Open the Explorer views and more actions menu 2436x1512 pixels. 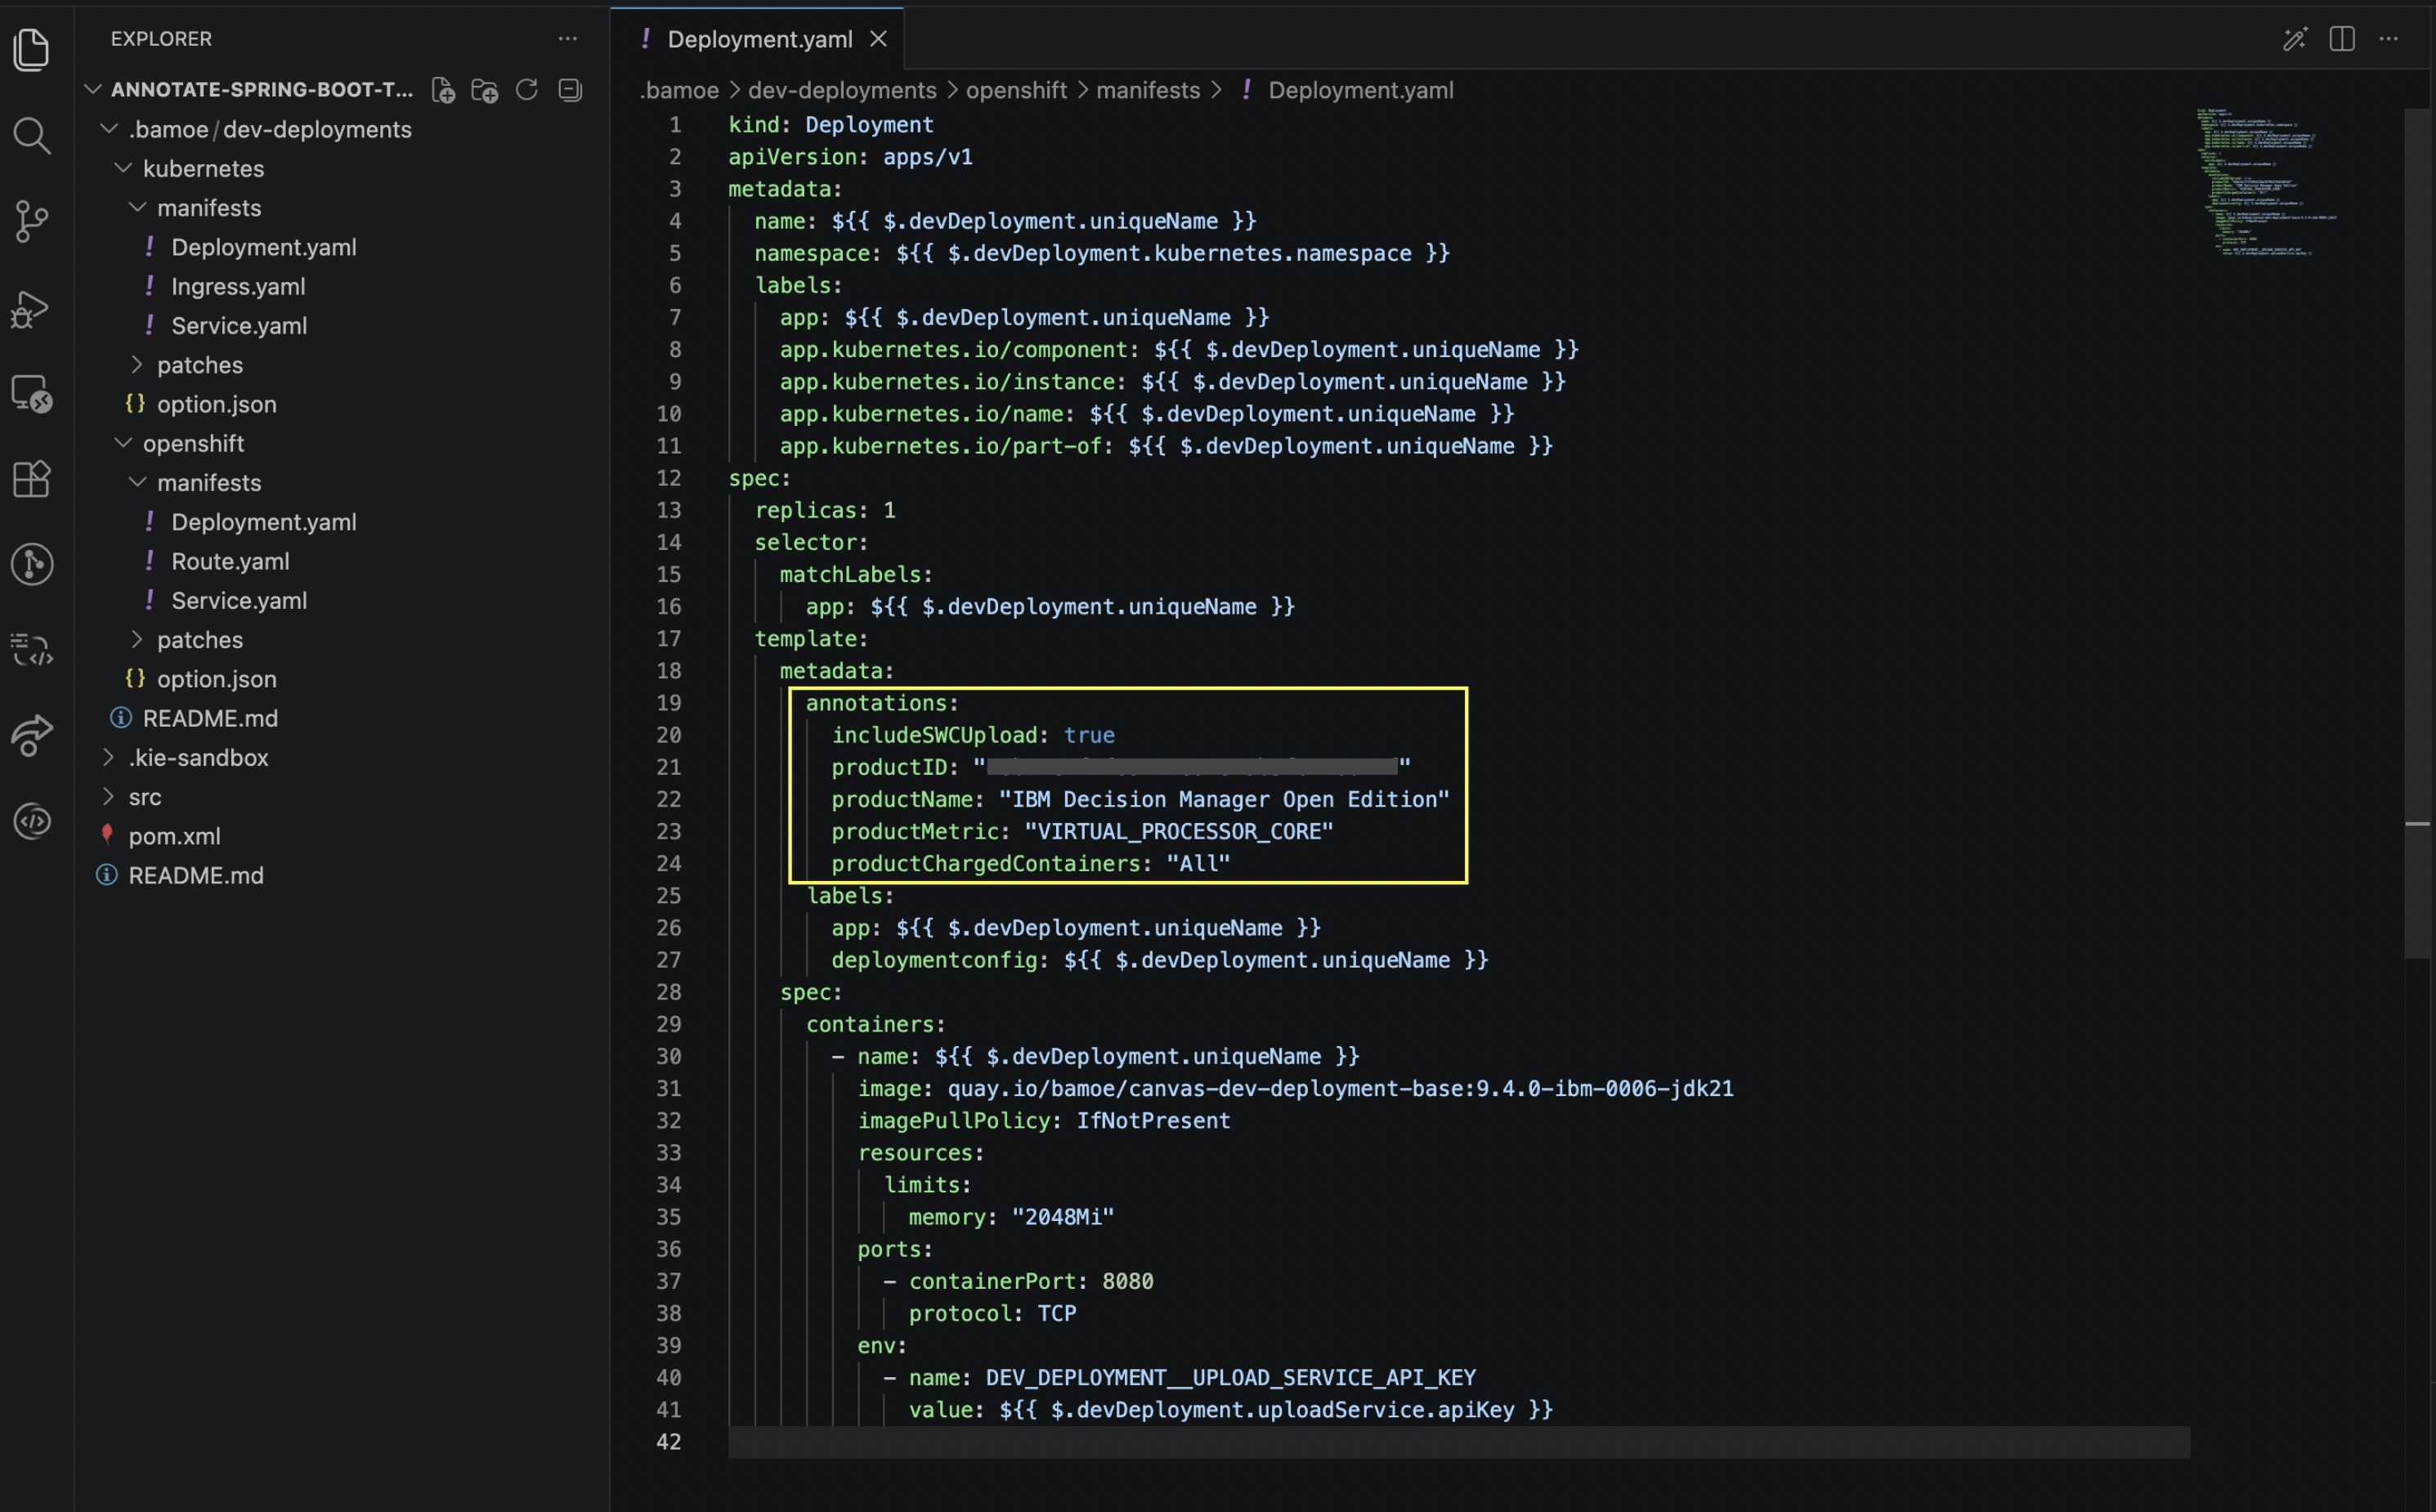tap(567, 39)
